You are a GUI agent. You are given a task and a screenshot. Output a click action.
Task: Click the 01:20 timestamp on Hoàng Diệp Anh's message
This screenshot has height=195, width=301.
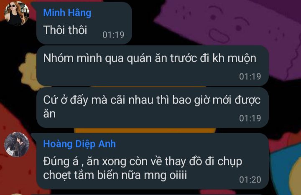pos(250,180)
